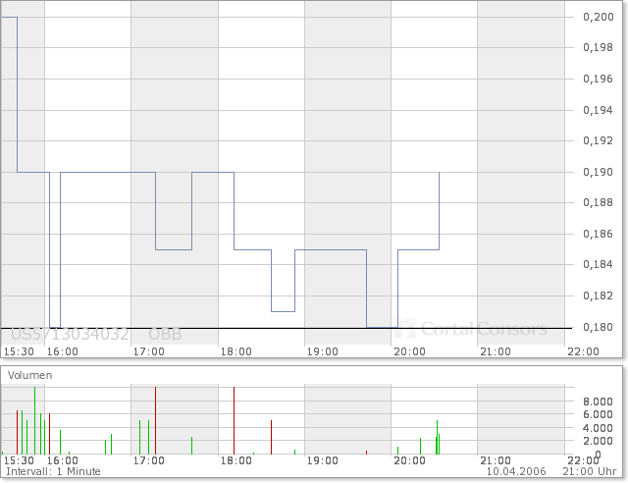This screenshot has height=483, width=628.
Task: Click the tallest green volume bar before 16:00
Action: [x=35, y=420]
